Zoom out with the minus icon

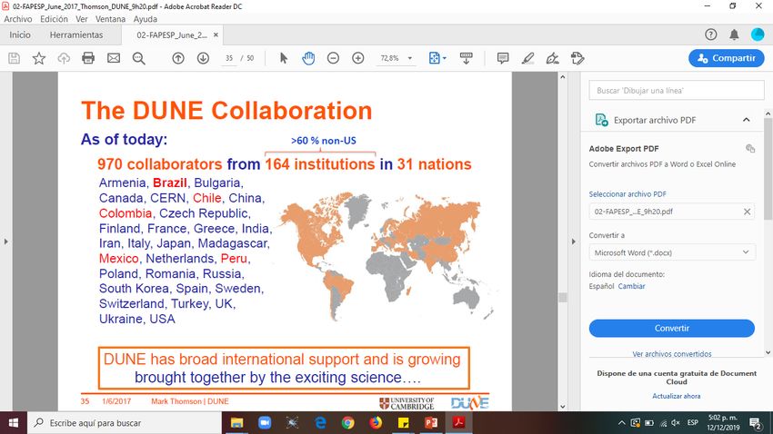(333, 58)
